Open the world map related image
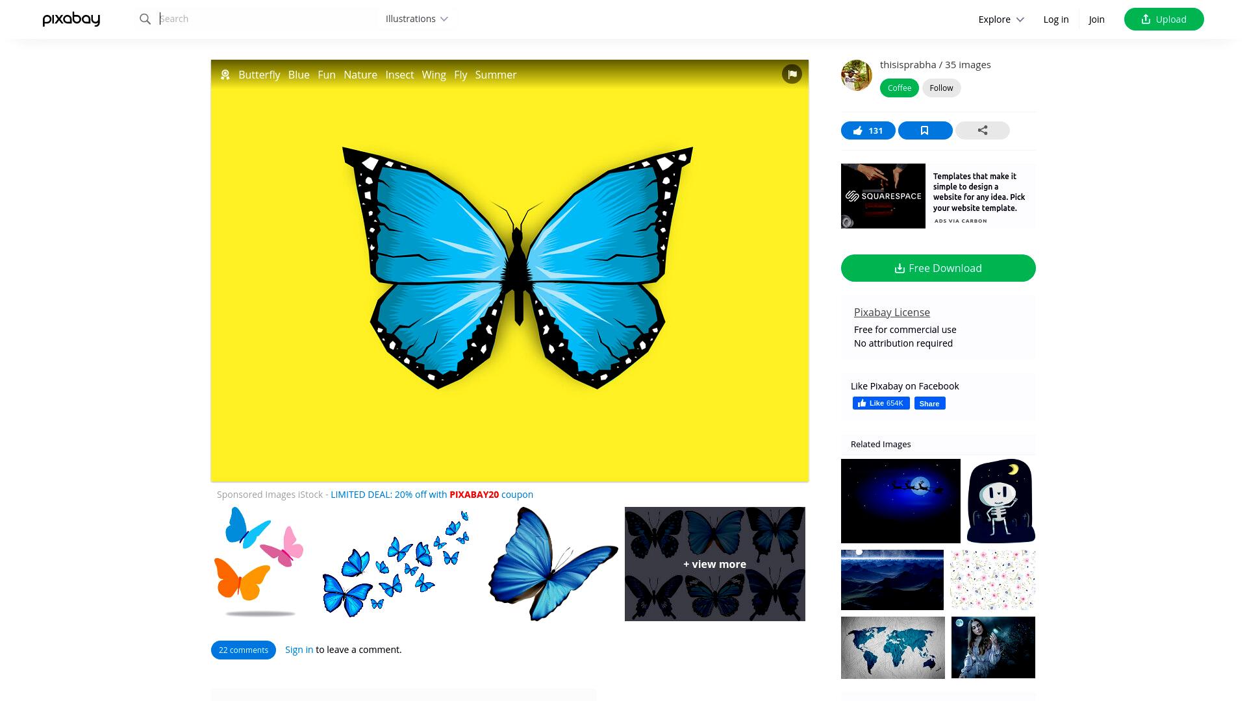 click(892, 648)
